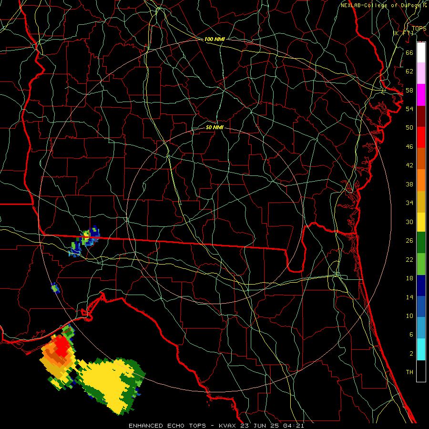Click the "38" legend label
This screenshot has width=429, height=429.
click(409, 184)
